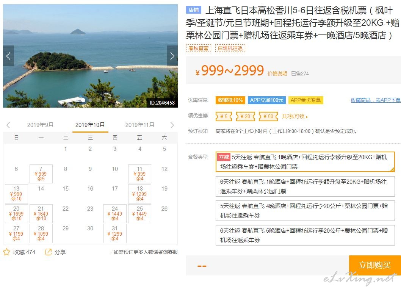Click 分享 share label

tap(60, 252)
